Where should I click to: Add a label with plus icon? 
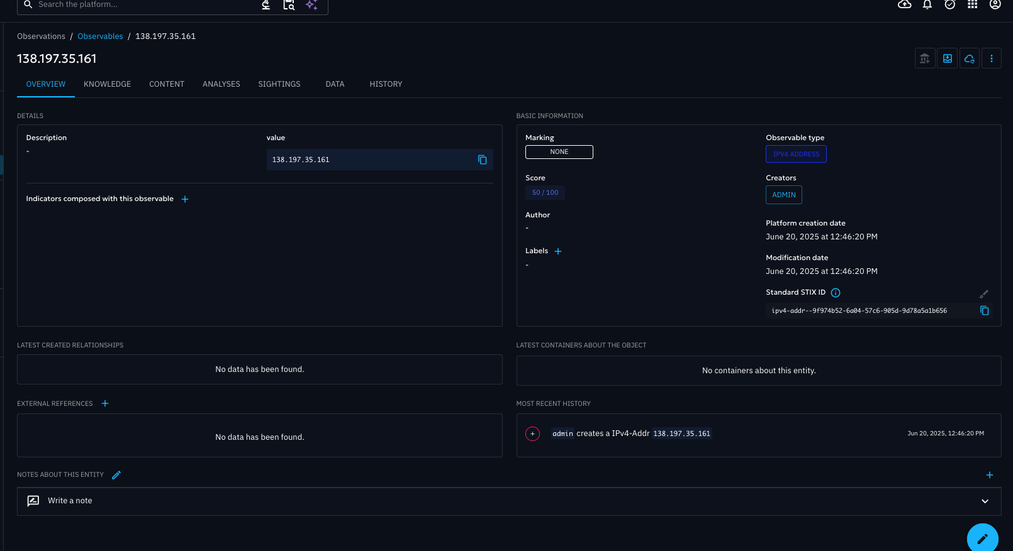pos(558,251)
